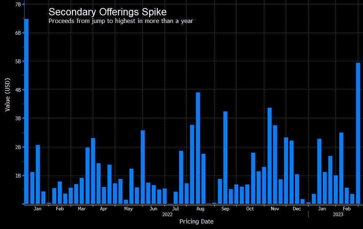Click the 'Jun' month label

[x=154, y=209]
